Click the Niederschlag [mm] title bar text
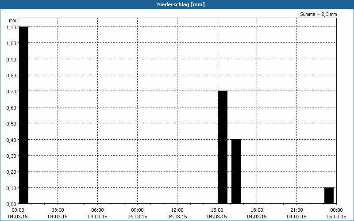The height and width of the screenshot is (221, 354). pyautogui.click(x=181, y=4)
